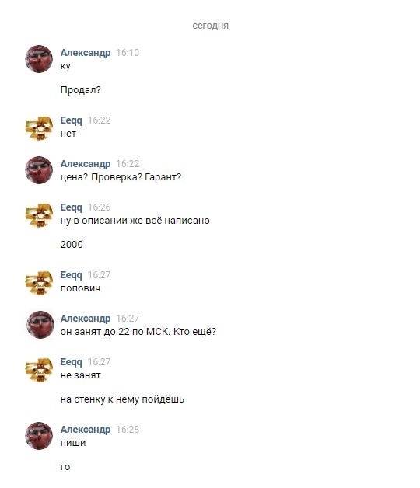Open Александр's avatar at the 16:10 message
Screen dimensions: 420x488
(x=39, y=59)
